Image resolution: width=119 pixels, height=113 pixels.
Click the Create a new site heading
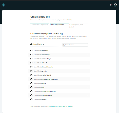(x=40, y=17)
